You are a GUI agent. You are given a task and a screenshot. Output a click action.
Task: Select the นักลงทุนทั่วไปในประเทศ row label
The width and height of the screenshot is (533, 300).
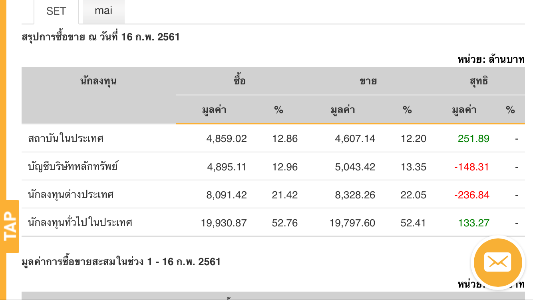[80, 223]
